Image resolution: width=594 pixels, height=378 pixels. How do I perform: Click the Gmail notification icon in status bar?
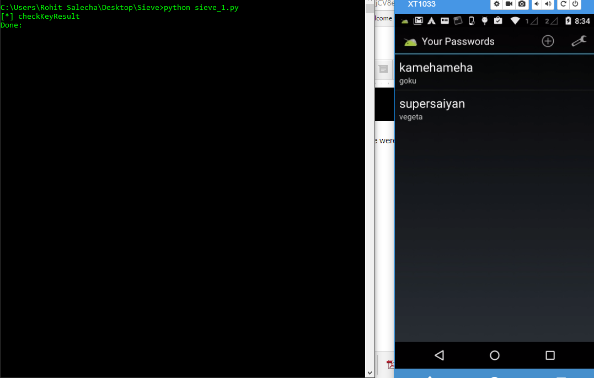click(x=418, y=21)
